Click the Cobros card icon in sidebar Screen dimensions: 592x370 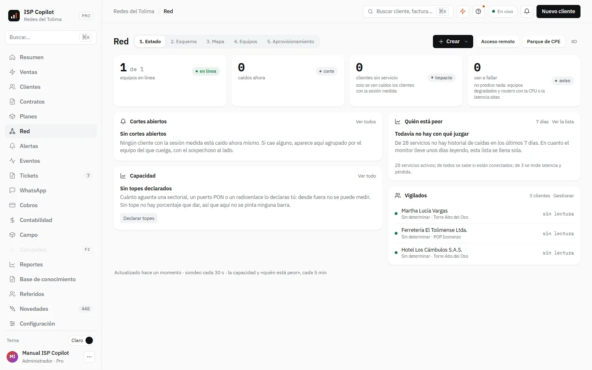tap(12, 205)
